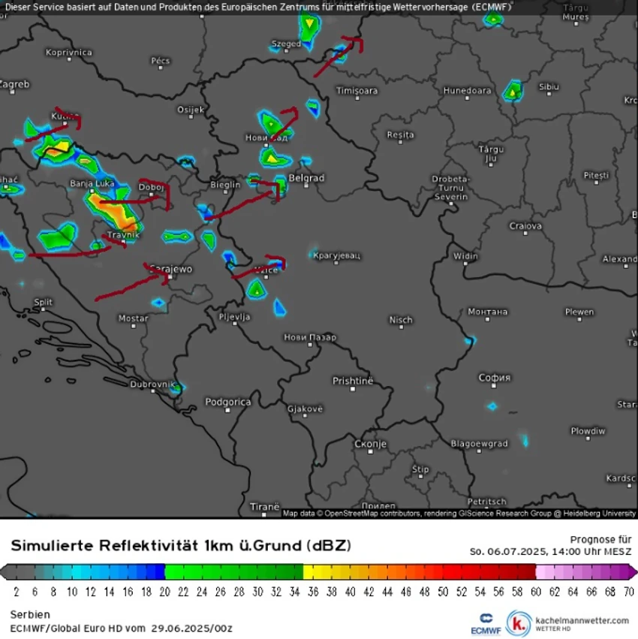Click the Sarajewo city label
The width and height of the screenshot is (638, 639).
pyautogui.click(x=170, y=269)
